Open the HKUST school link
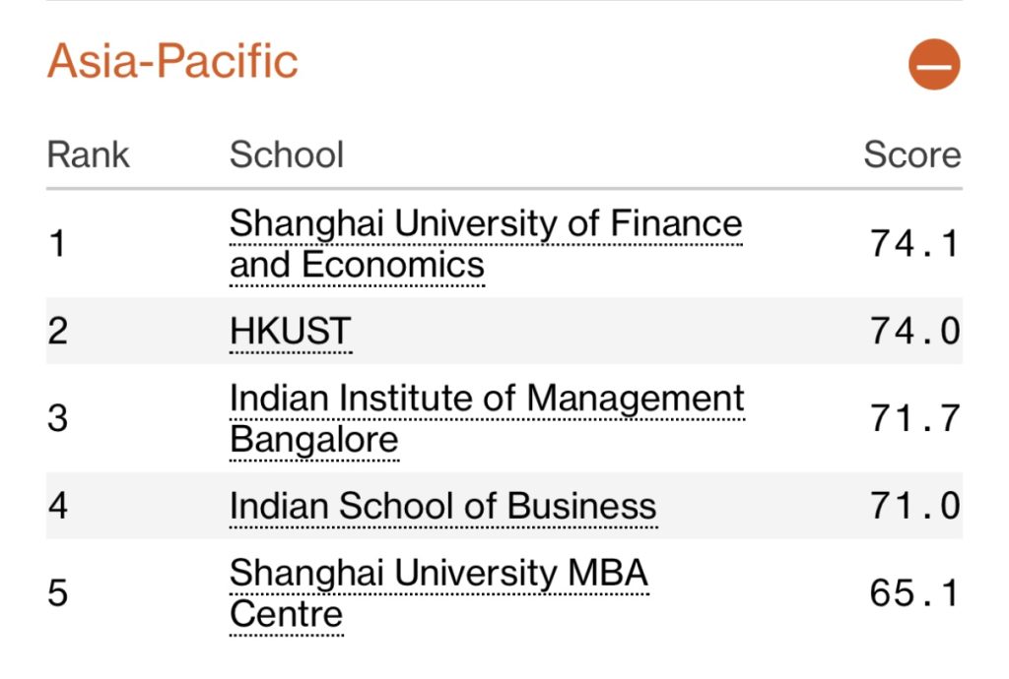This screenshot has width=1009, height=679. coord(290,332)
